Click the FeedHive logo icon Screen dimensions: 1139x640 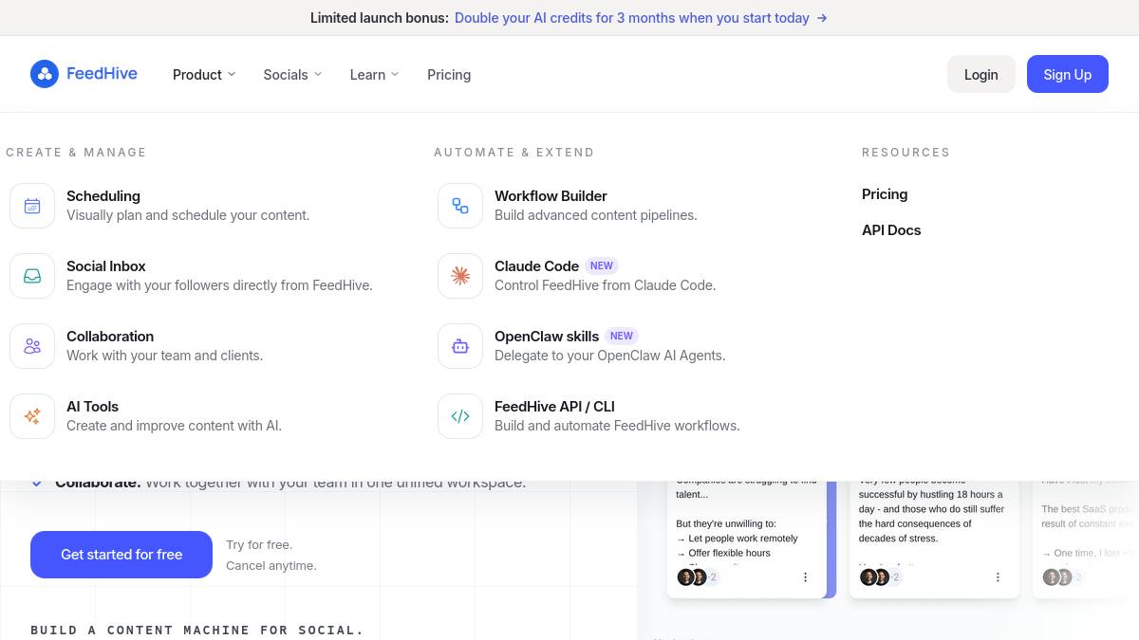45,74
